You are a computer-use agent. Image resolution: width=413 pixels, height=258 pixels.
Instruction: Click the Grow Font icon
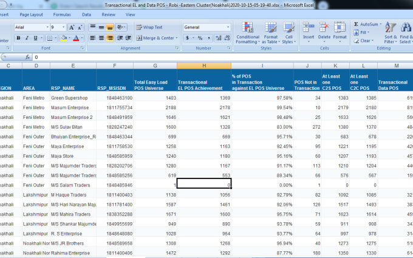(x=72, y=27)
